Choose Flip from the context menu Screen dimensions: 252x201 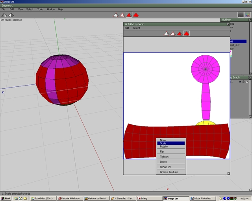coord(171,152)
